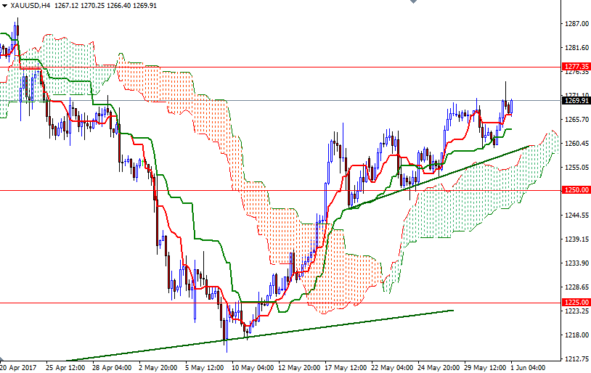Click the 20 Apr 2017 date label
The image size is (591, 373).
(x=20, y=367)
